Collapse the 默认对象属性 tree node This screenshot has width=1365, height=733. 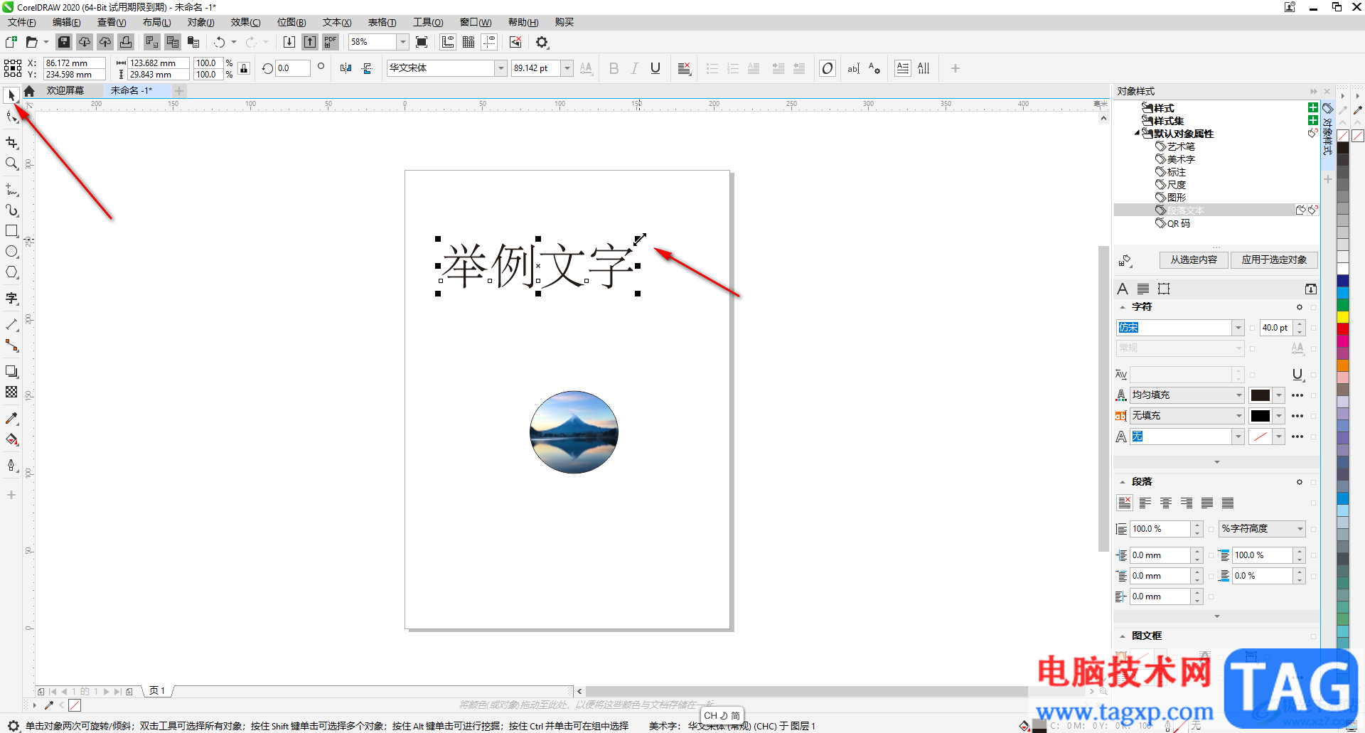coord(1137,133)
